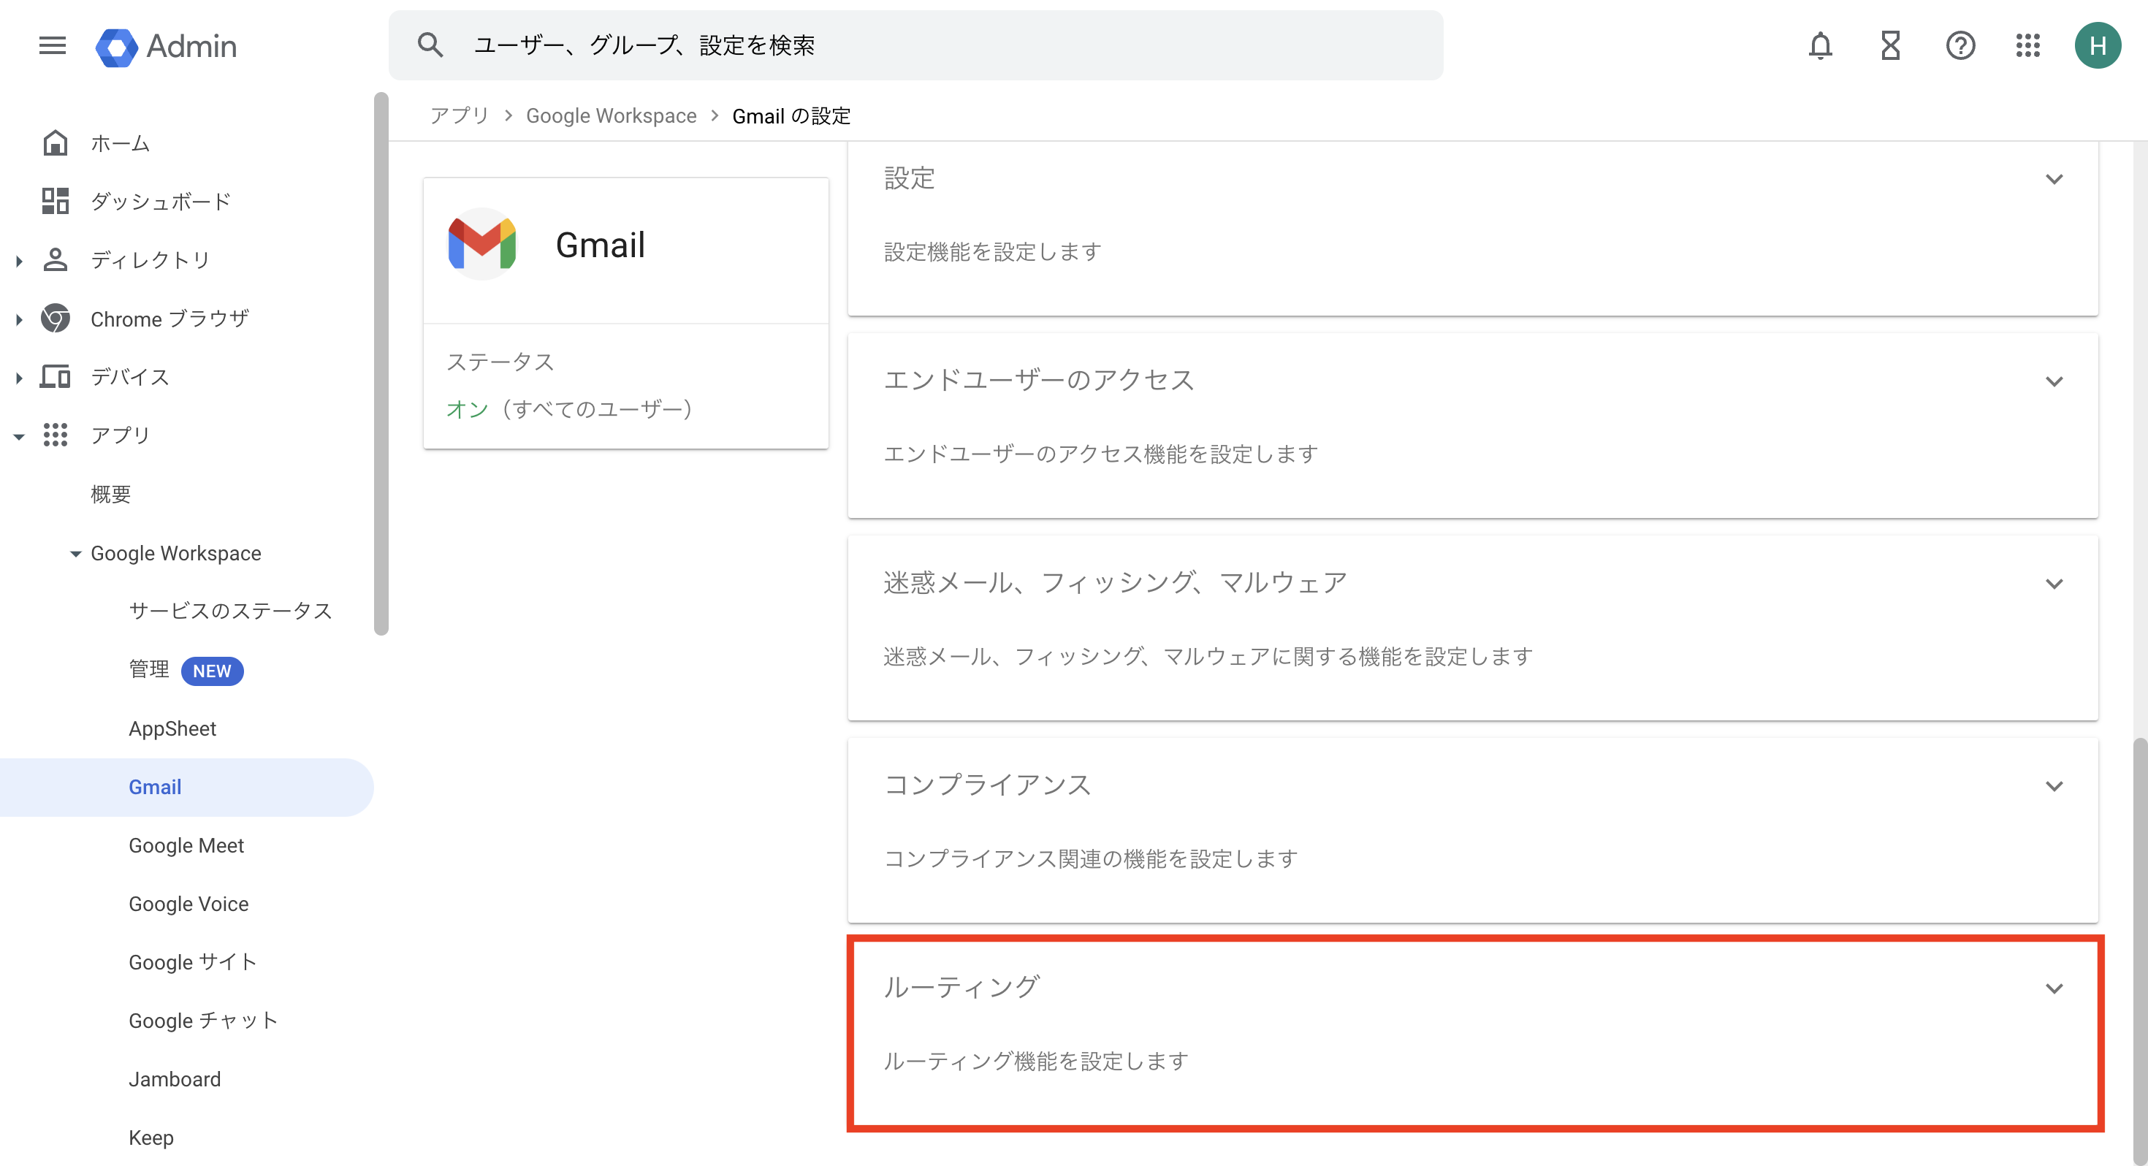Screen dimensions: 2148x1166
Task: Click the Gmail の設定 breadcrumb
Action: tap(791, 115)
